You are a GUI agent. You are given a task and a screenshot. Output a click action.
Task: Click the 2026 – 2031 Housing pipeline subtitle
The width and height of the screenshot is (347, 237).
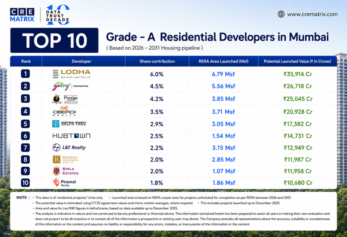155,48
